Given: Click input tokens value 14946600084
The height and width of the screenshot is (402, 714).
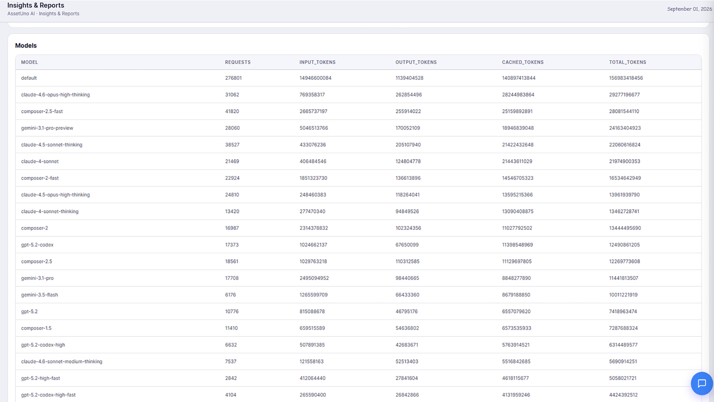Looking at the screenshot, I should [x=315, y=78].
